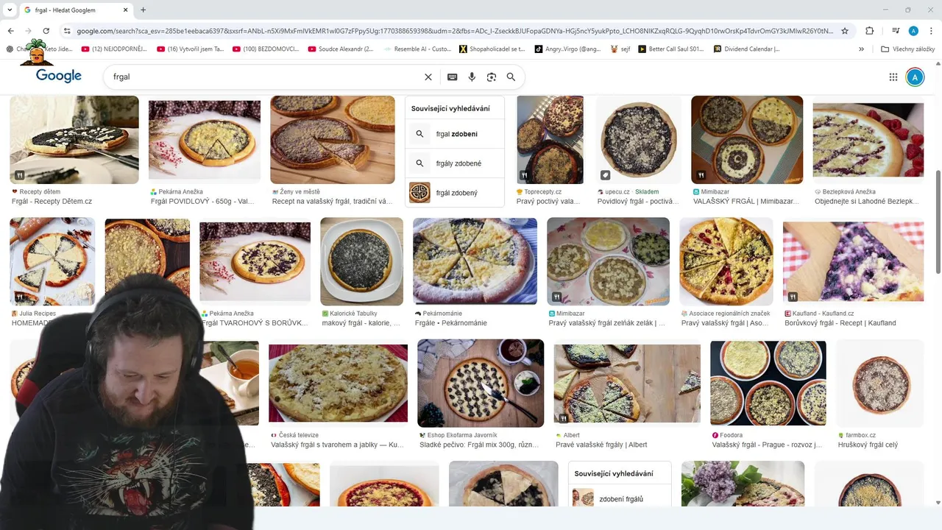Open the frgál zelňák Mimibazar image
The image size is (942, 530).
(608, 261)
